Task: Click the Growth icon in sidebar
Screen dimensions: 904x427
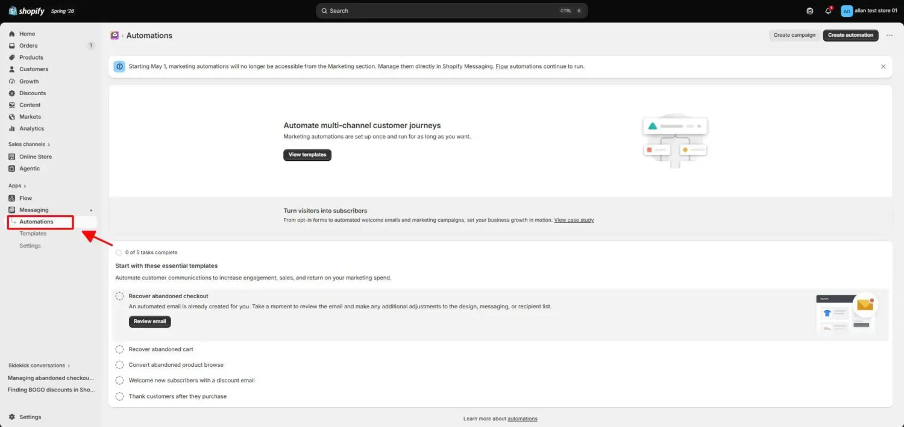Action: coord(12,81)
